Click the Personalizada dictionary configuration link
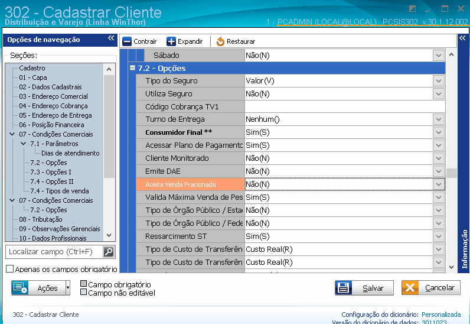This screenshot has height=324, width=470. 441,315
